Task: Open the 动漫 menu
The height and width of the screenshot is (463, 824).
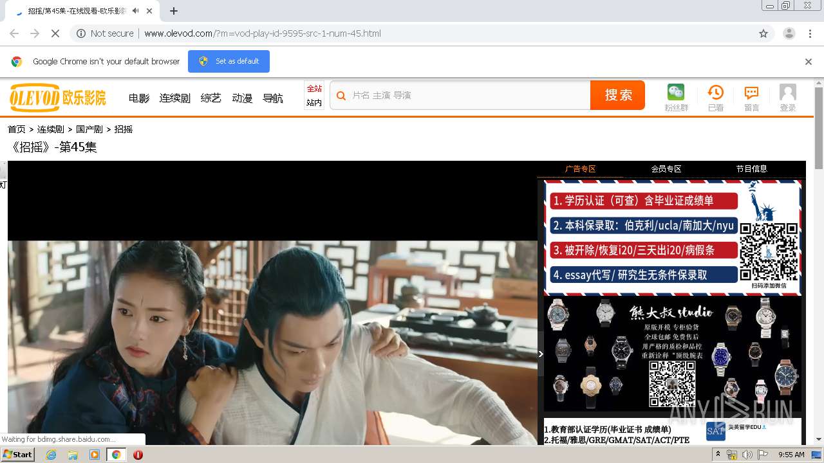Action: point(242,98)
